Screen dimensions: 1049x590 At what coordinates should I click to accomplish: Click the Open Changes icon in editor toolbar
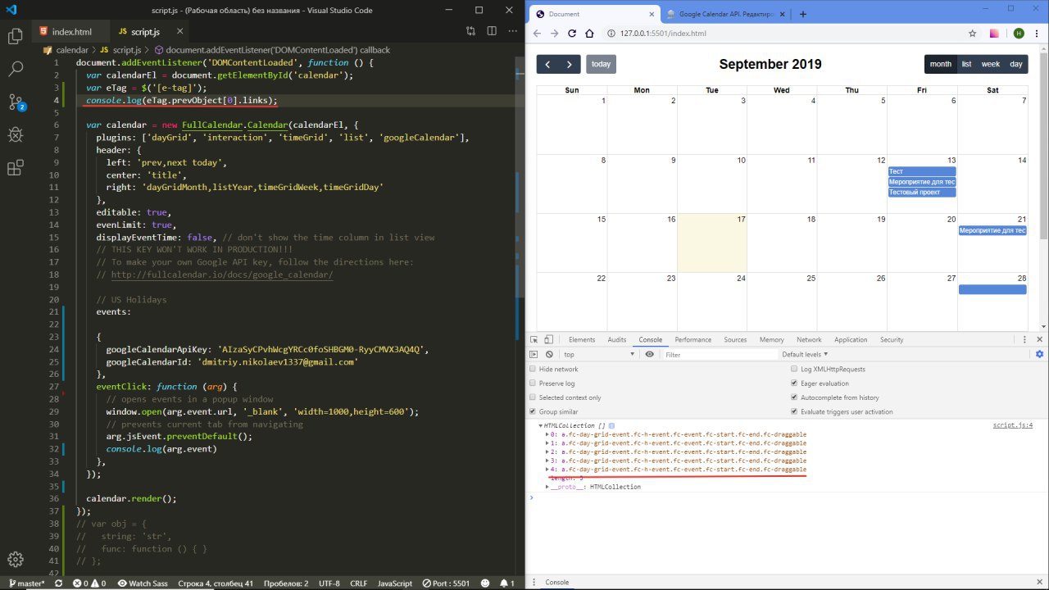[x=470, y=31]
